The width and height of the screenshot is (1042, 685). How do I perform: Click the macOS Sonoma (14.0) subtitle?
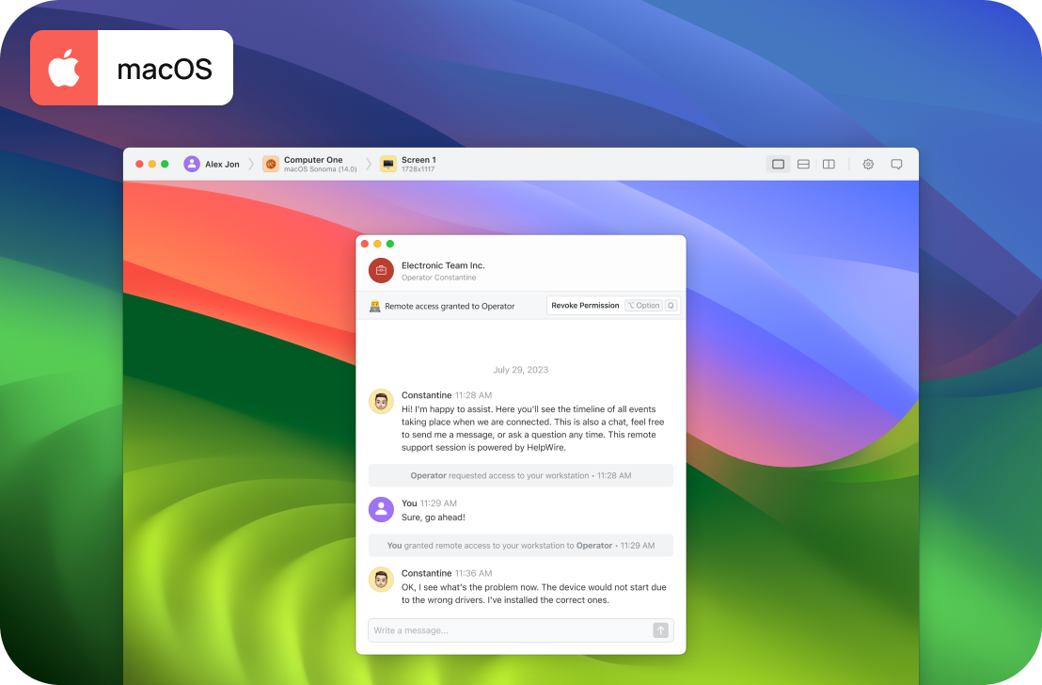point(321,169)
